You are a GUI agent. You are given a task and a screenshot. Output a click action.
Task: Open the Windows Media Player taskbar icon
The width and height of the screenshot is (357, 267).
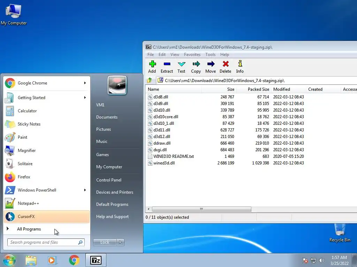(52, 260)
